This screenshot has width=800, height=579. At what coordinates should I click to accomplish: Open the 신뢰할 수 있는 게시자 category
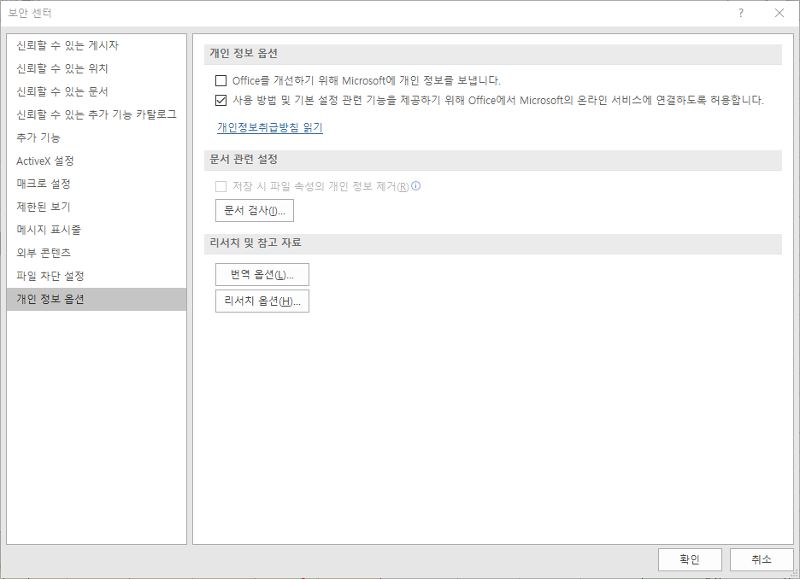pyautogui.click(x=97, y=45)
